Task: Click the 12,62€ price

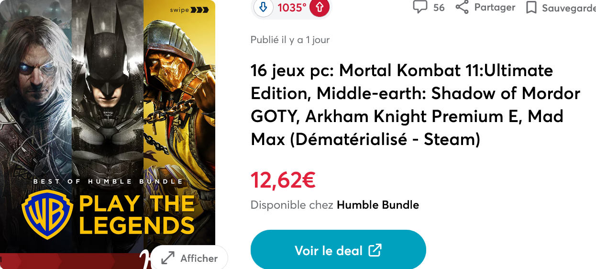Action: 283,180
